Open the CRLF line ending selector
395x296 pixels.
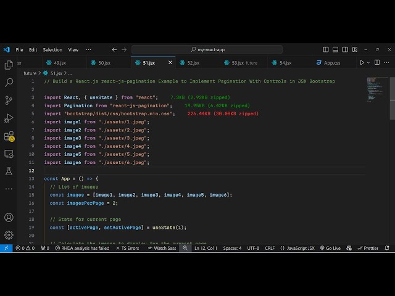coord(270,248)
